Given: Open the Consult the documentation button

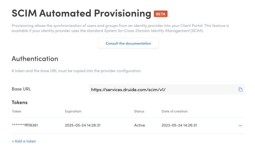Looking at the screenshot, I should click(x=128, y=43).
